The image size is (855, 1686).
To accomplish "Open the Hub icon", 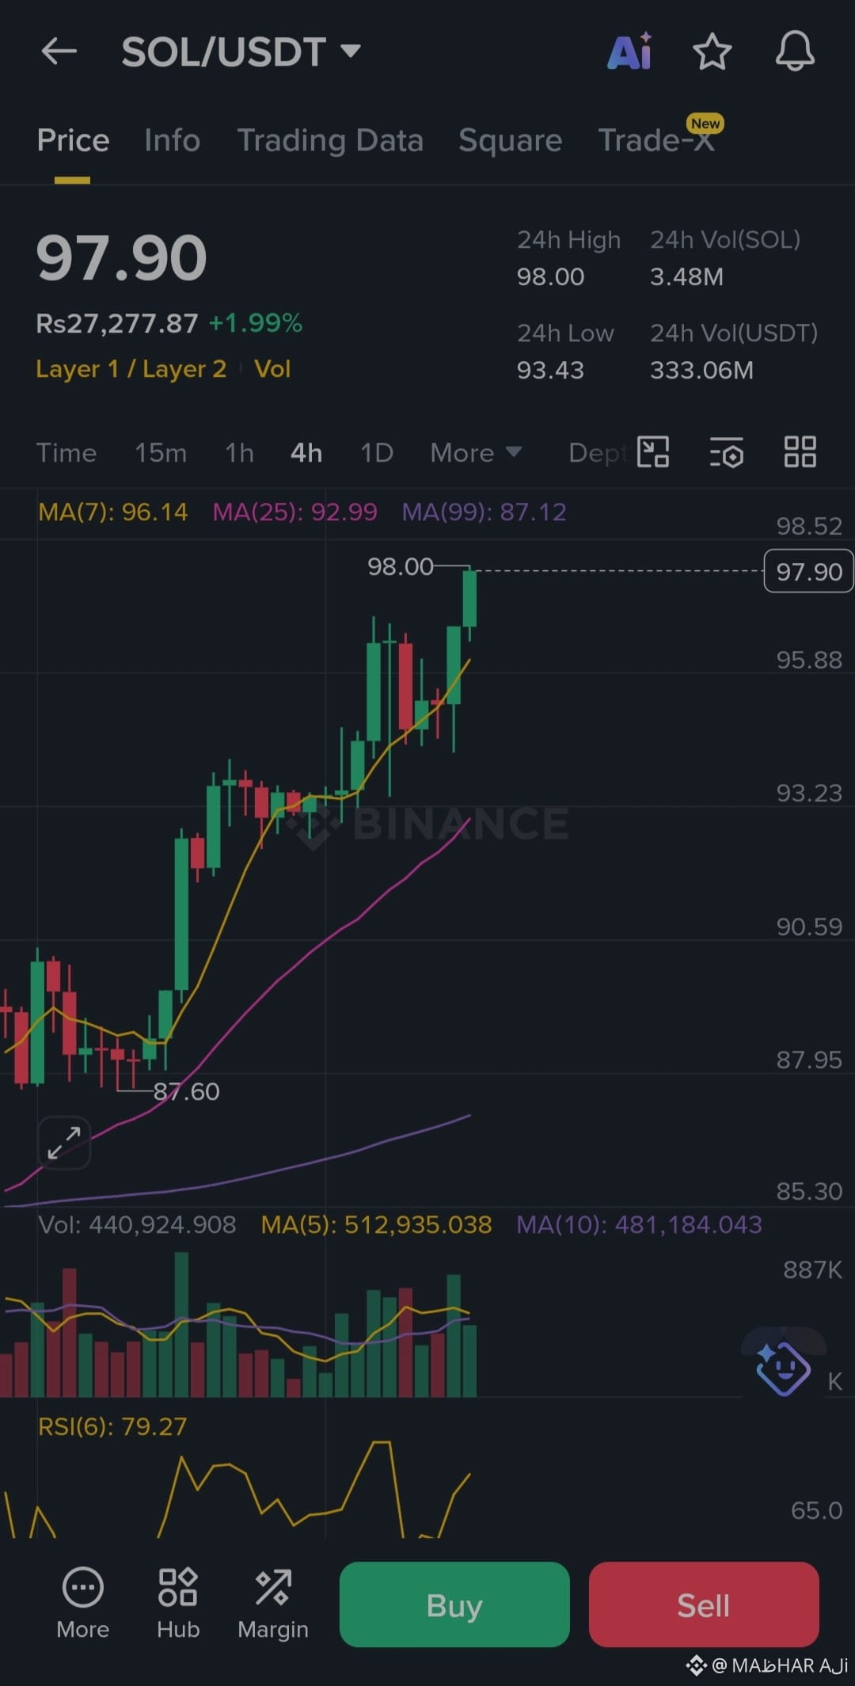I will [178, 1603].
